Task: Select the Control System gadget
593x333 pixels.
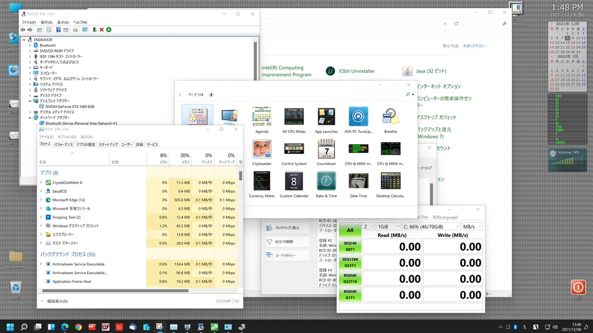Action: (x=294, y=149)
